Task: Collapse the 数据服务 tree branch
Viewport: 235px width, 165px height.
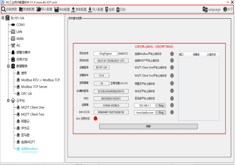Action: [9, 66]
